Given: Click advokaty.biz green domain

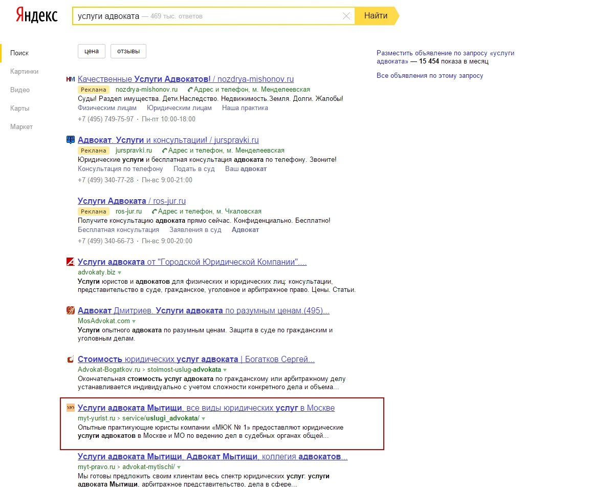Looking at the screenshot, I should pos(97,272).
